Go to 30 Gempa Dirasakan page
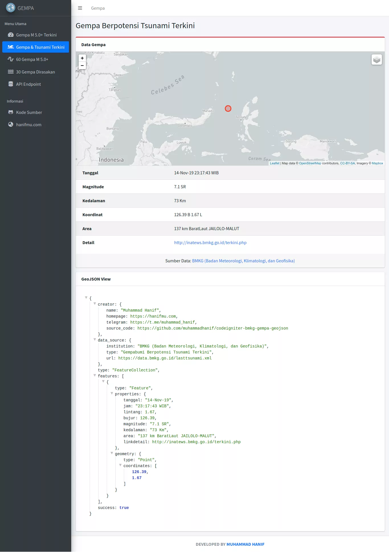This screenshot has height=552, width=389. [36, 72]
